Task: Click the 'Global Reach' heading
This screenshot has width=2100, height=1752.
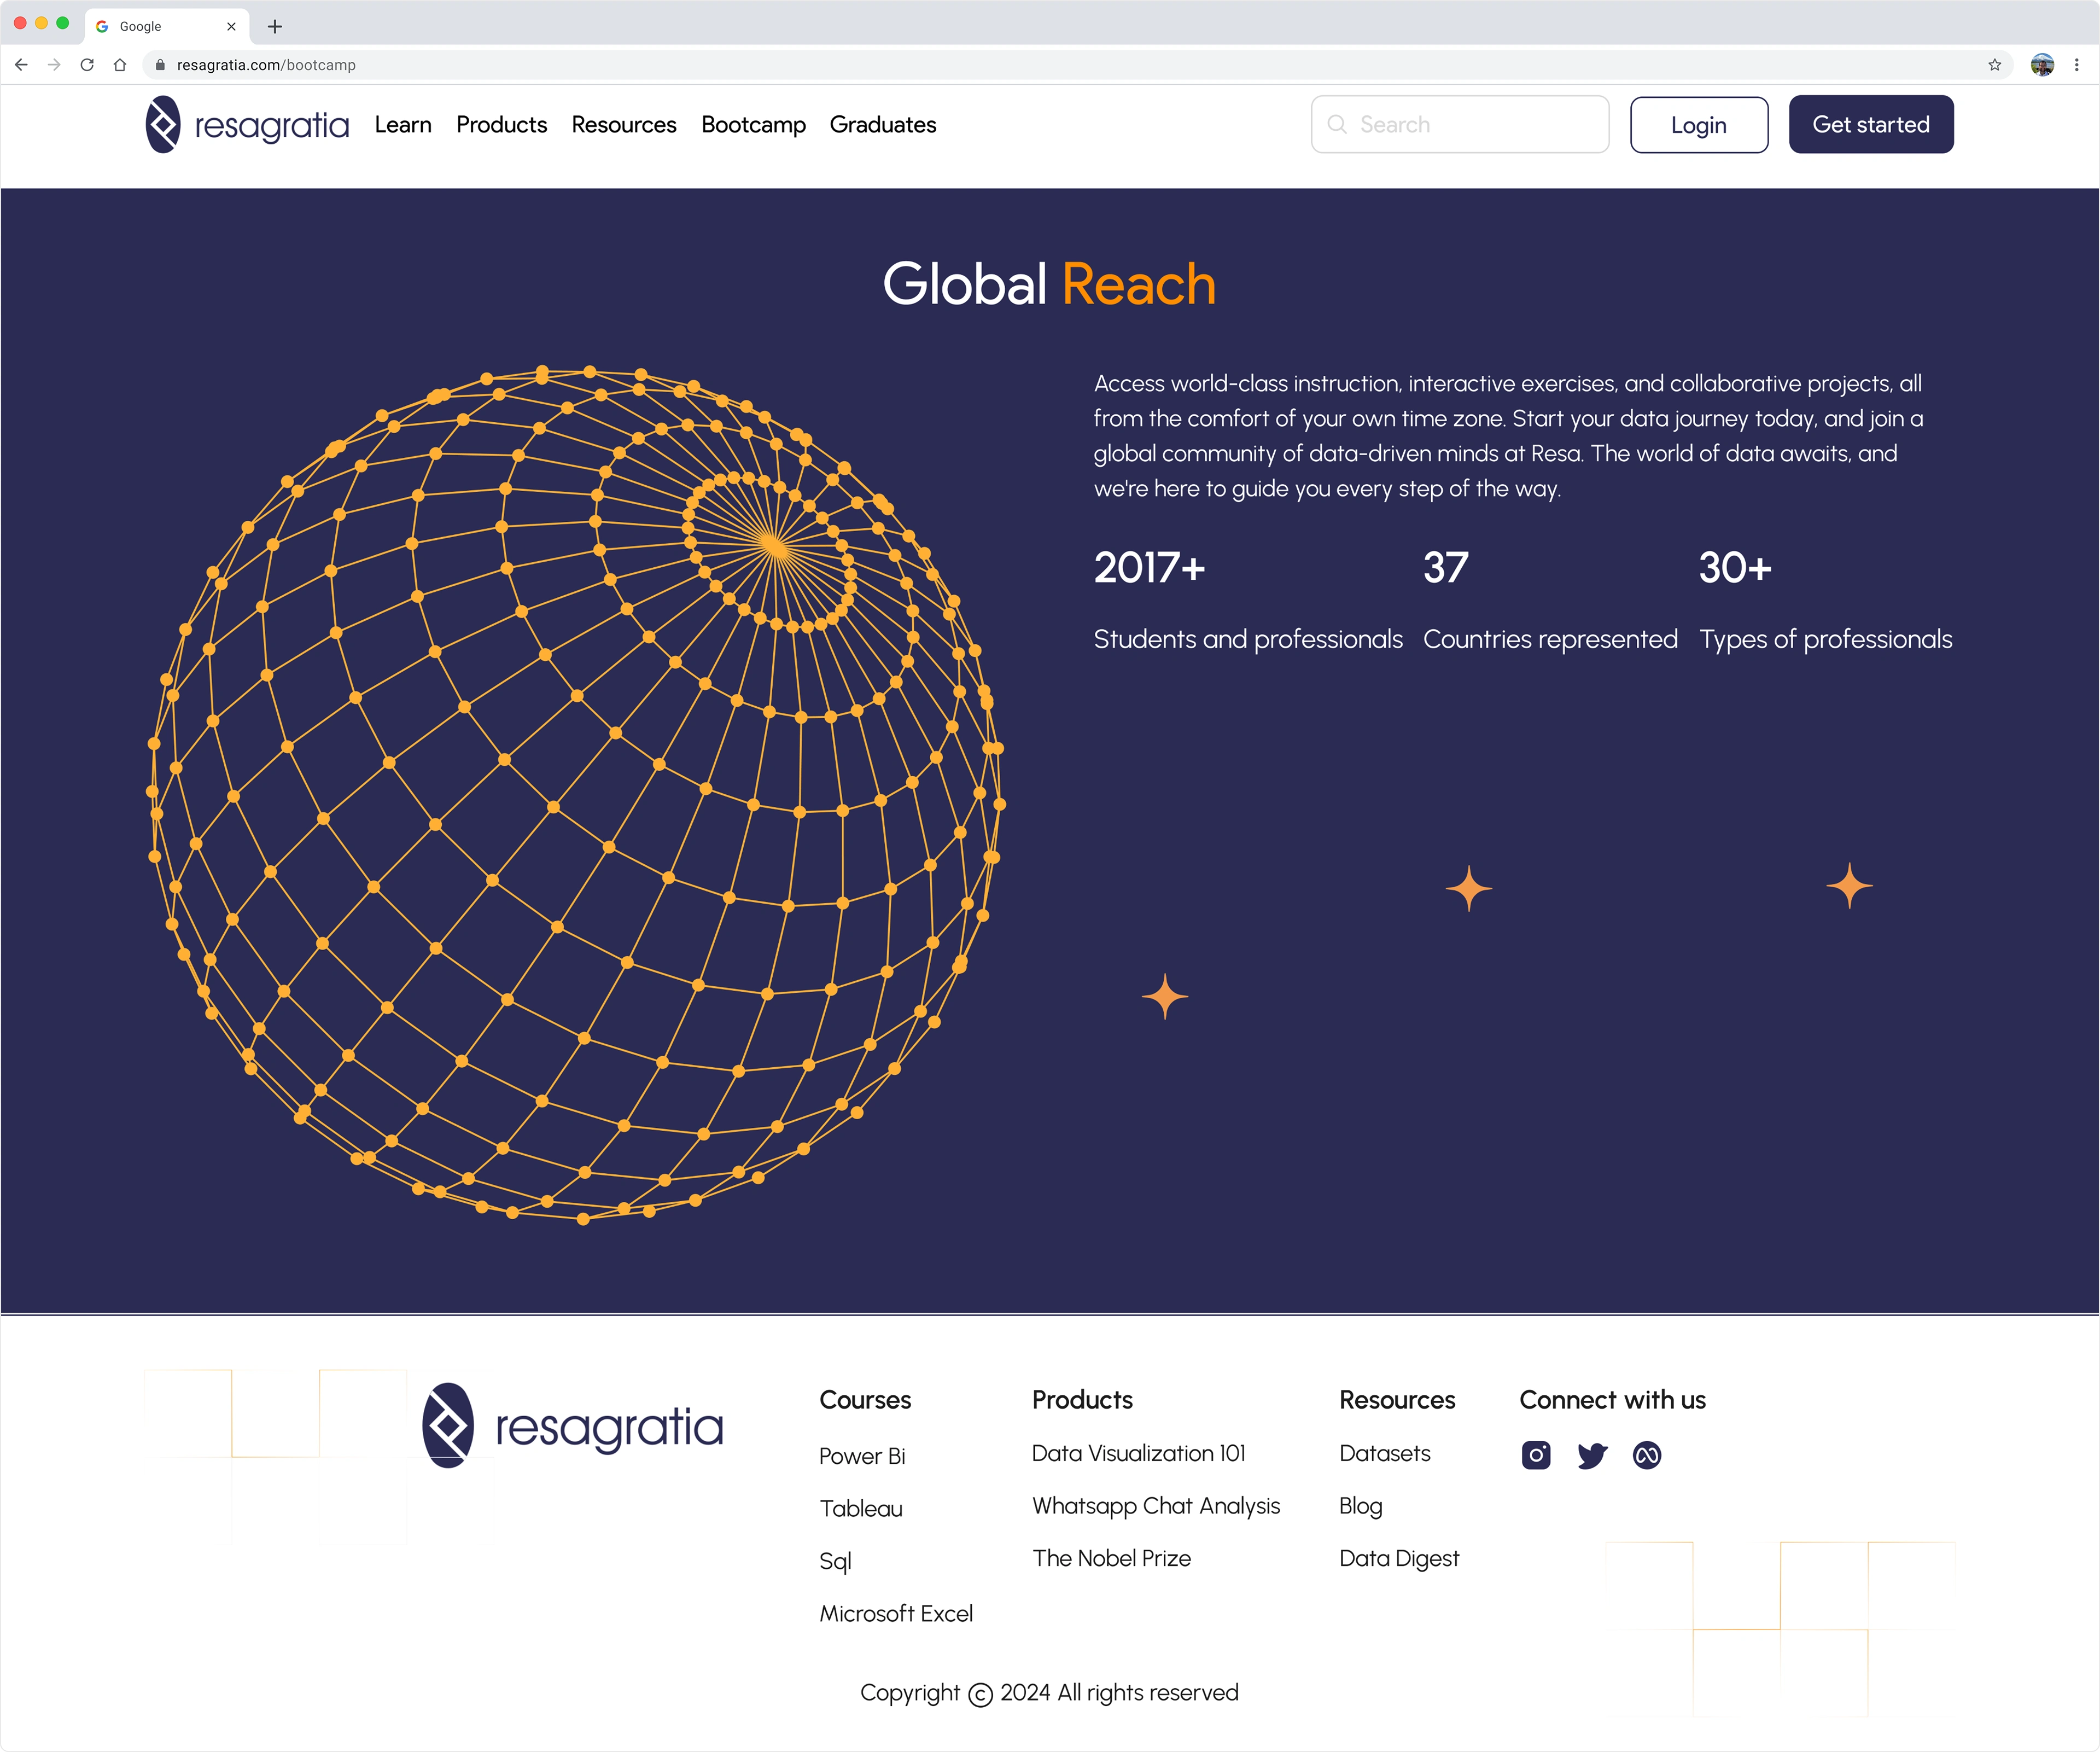Action: (x=1049, y=284)
